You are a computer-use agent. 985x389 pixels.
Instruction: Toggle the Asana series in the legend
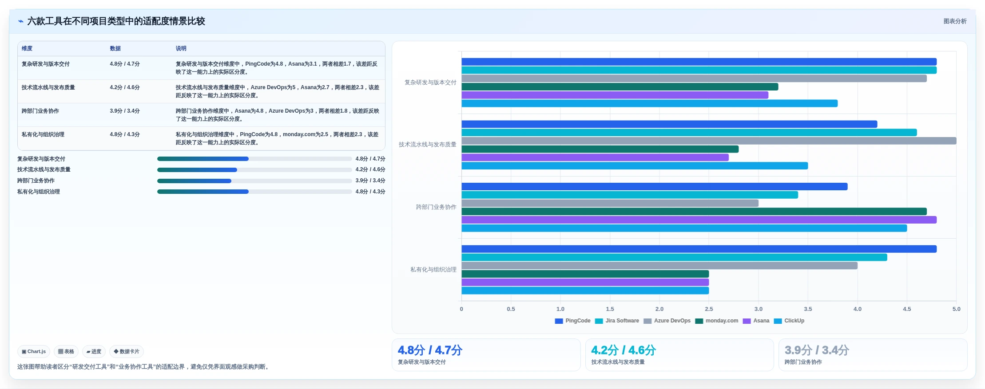(756, 321)
